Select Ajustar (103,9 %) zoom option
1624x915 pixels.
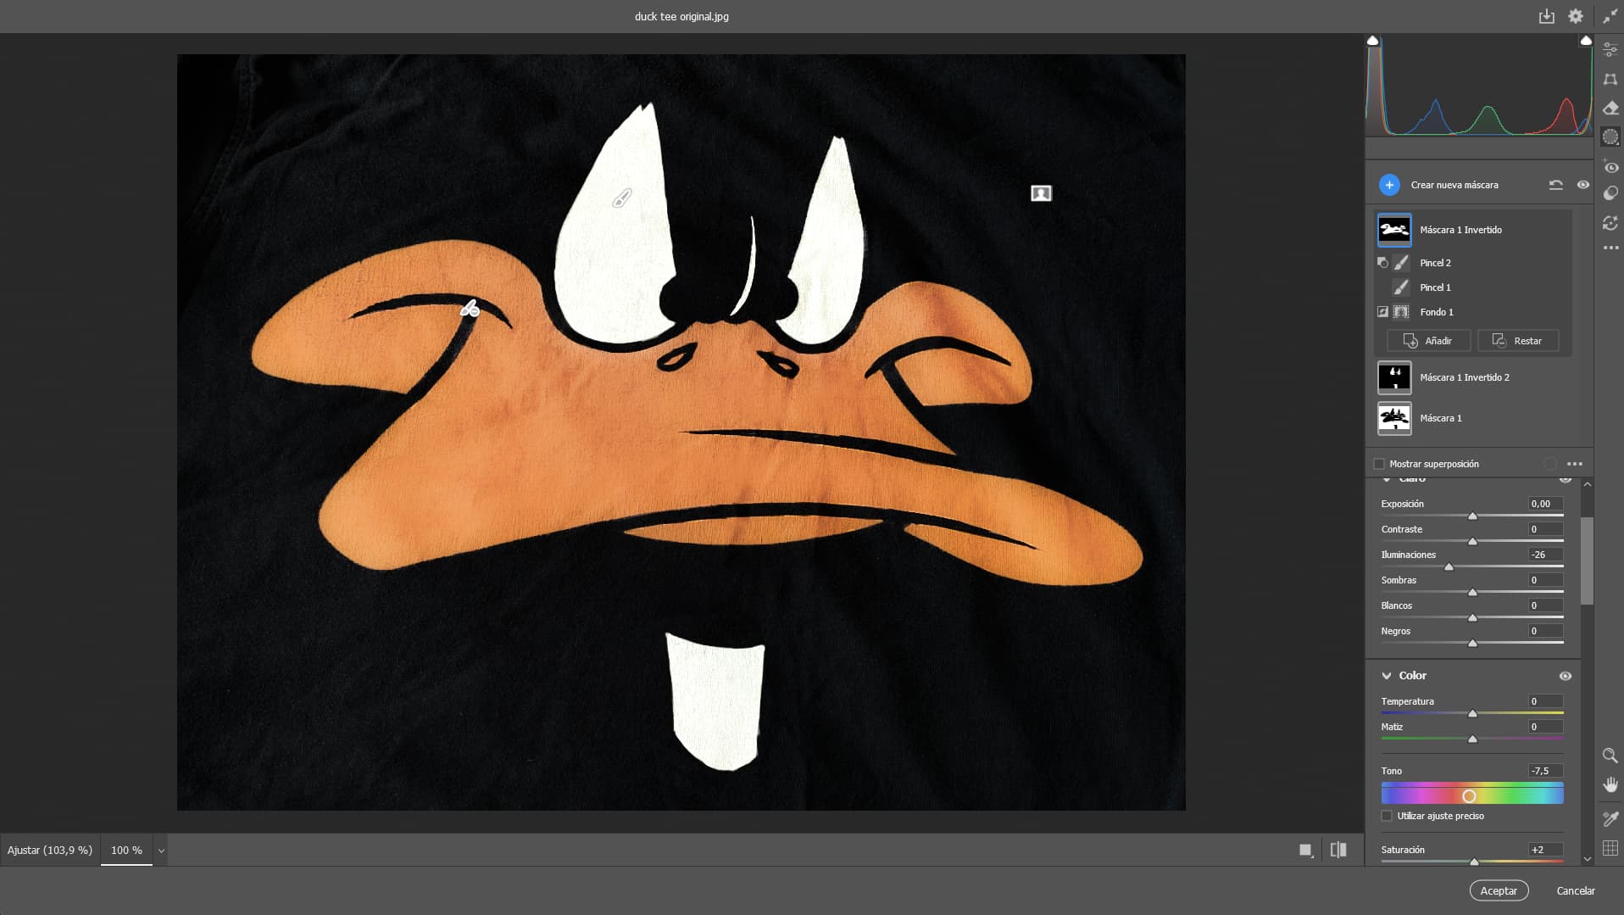click(50, 850)
